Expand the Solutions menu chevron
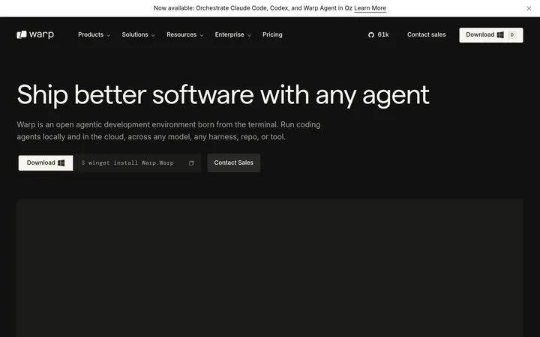 [x=153, y=35]
